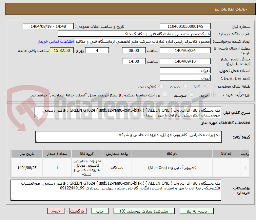Select the کالا radio button
256x220 pixels.
205,86
